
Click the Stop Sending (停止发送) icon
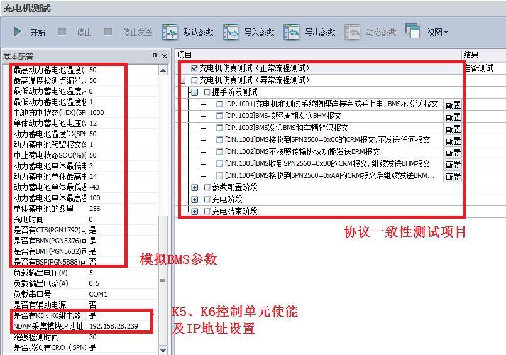click(x=109, y=32)
